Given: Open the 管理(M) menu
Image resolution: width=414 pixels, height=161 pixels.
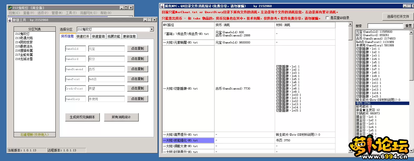Looking at the screenshot, I should click(57, 13).
